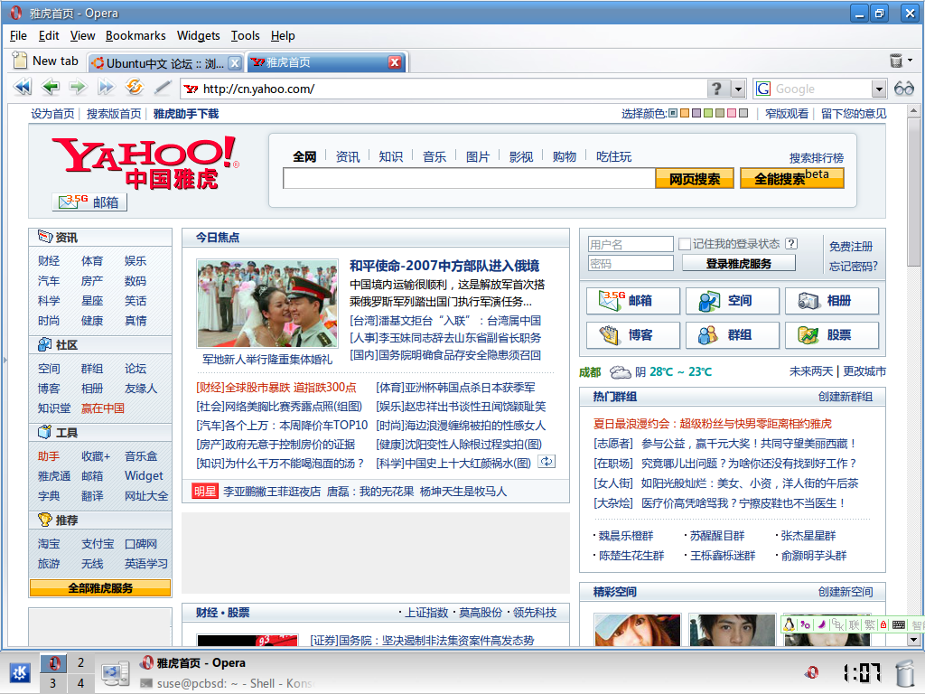This screenshot has width=925, height=694.
Task: Open the 群组 groups icon button
Action: [732, 335]
